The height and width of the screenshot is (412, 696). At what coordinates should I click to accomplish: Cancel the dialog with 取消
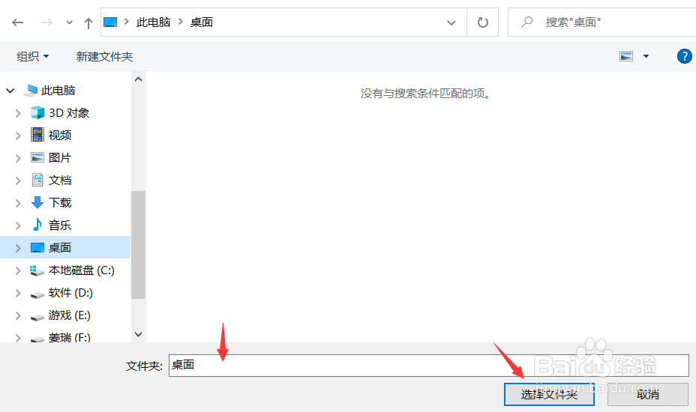[647, 394]
